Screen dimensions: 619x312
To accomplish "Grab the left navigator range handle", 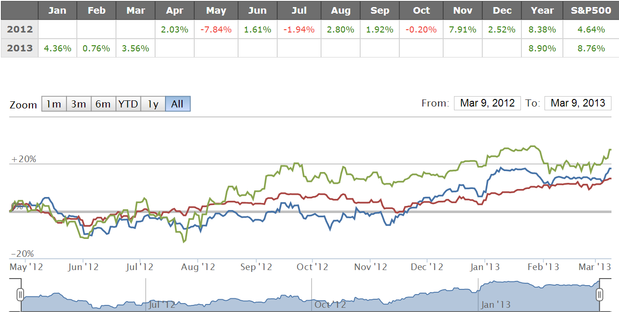I will 20,295.
